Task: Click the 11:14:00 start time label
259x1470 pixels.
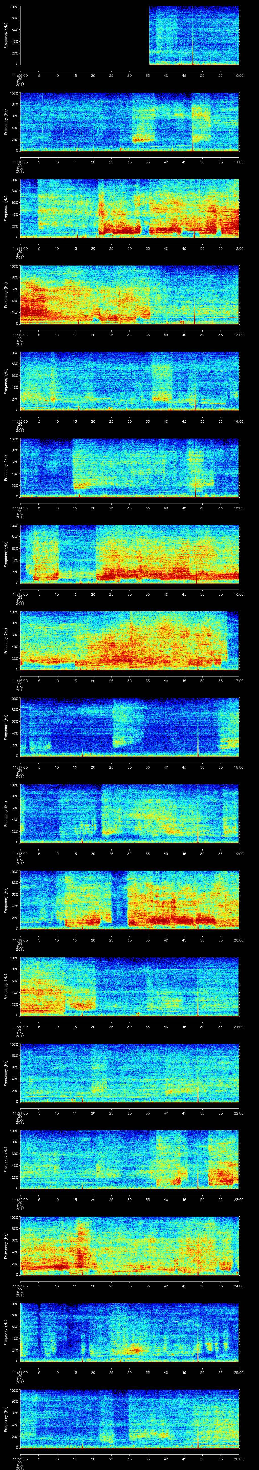Action: point(20,508)
